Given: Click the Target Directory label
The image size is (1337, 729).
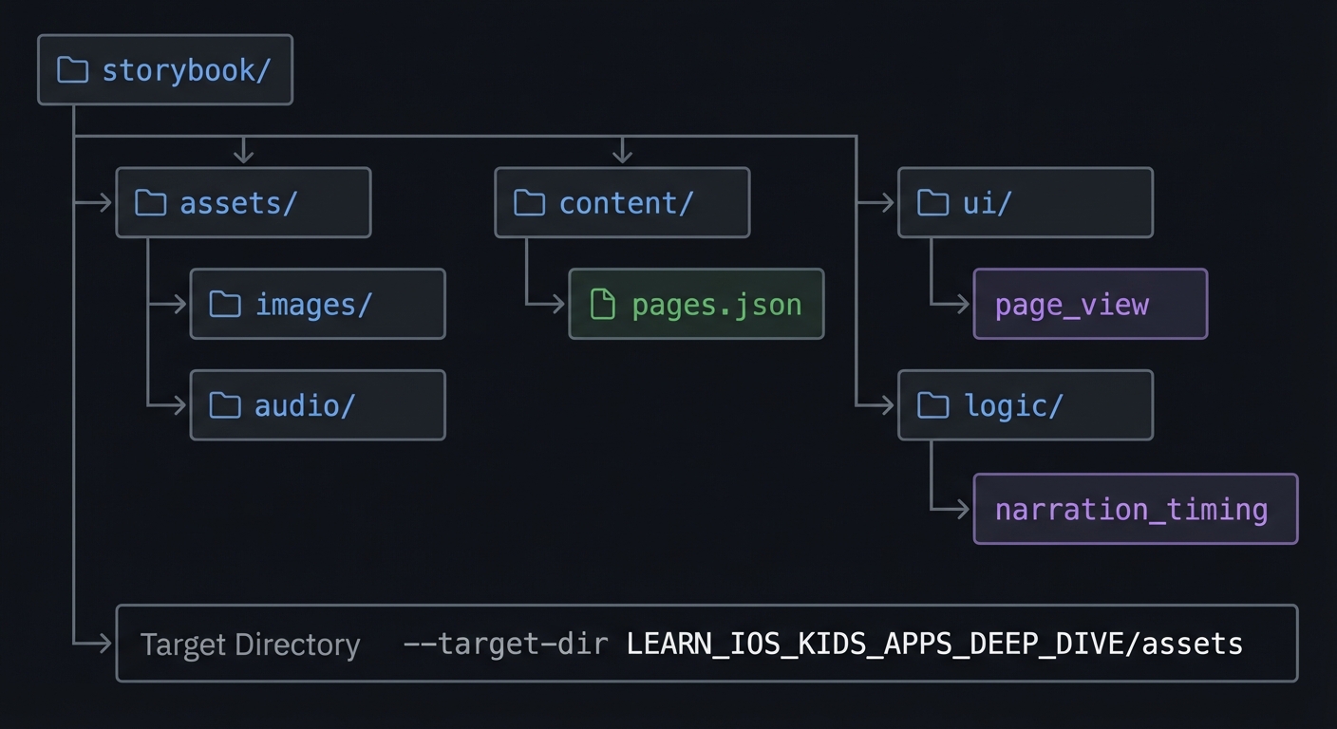Looking at the screenshot, I should tap(250, 644).
